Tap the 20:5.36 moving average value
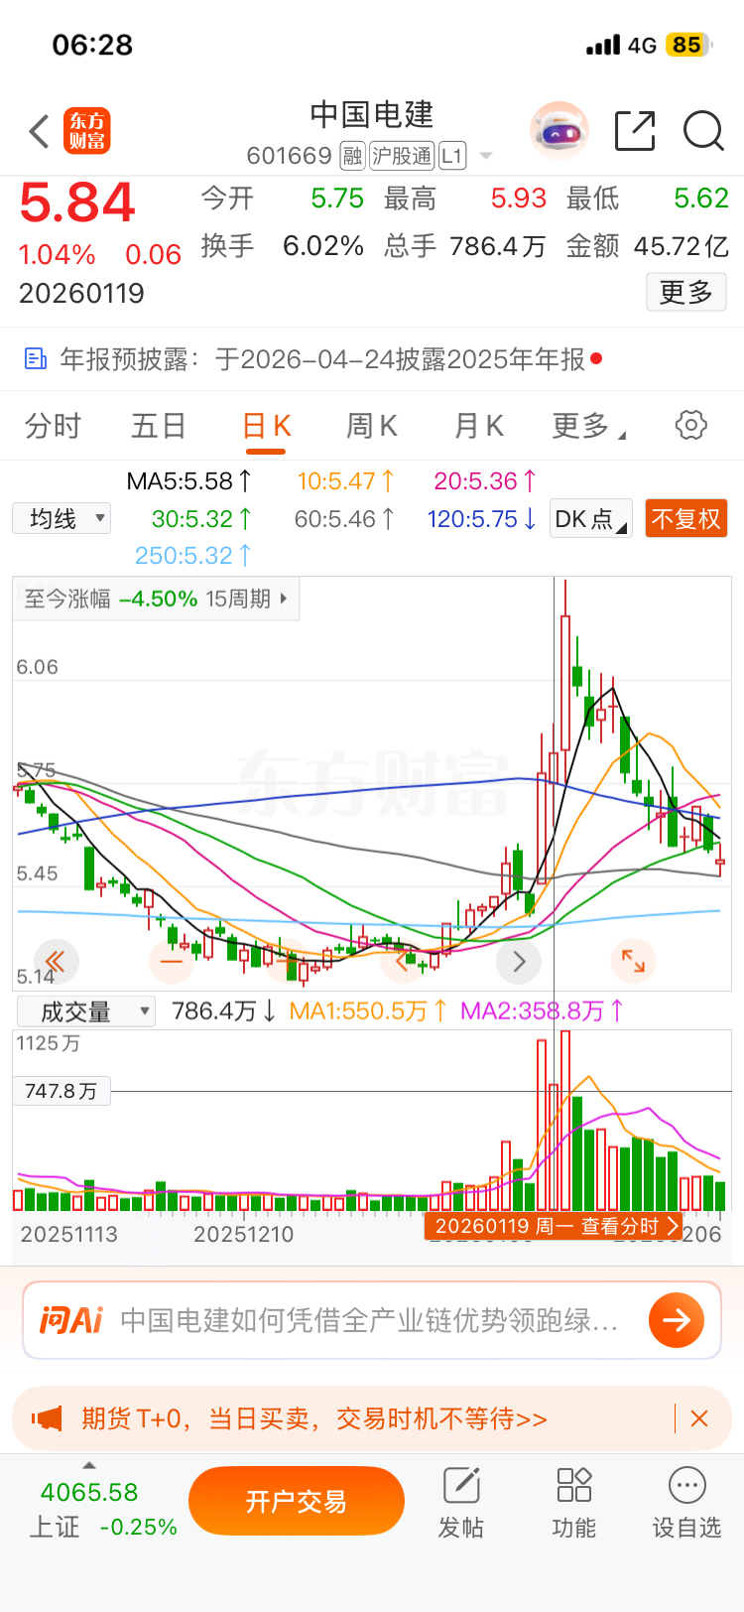 tap(485, 481)
